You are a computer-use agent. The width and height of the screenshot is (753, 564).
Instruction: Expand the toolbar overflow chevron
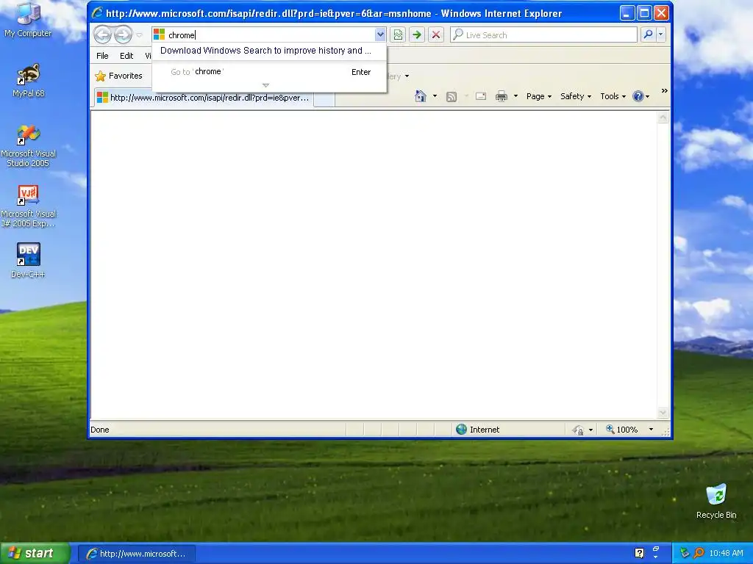[664, 90]
